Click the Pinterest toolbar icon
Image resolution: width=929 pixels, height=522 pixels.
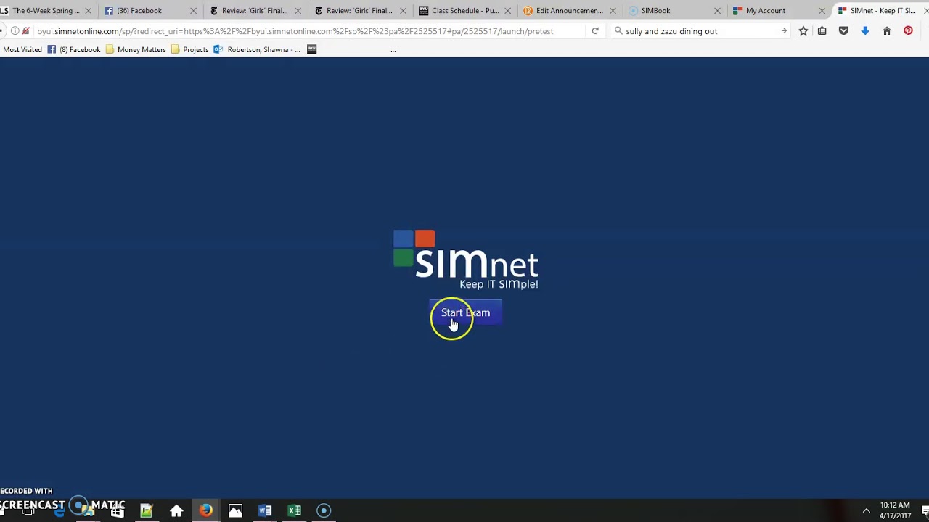908,31
